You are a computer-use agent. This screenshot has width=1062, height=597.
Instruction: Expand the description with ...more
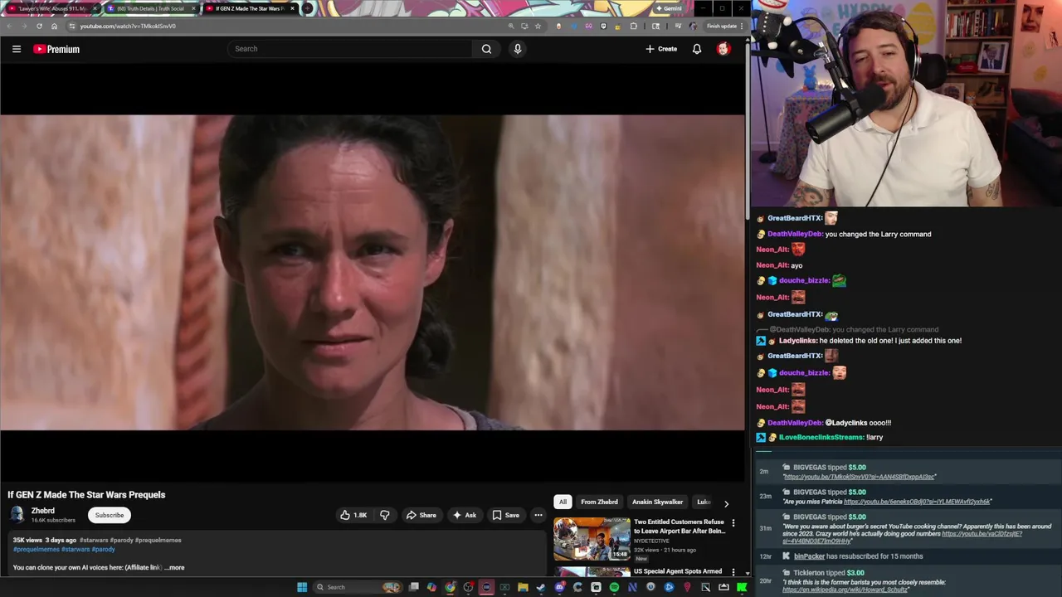(174, 567)
